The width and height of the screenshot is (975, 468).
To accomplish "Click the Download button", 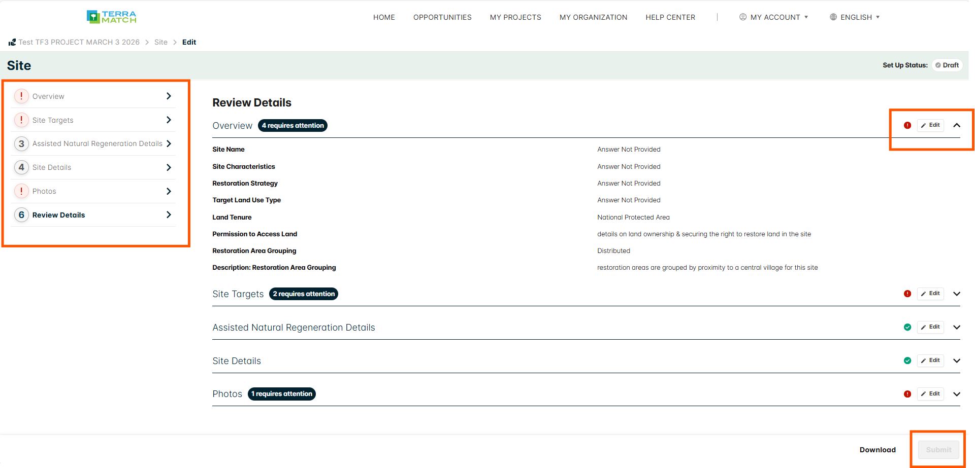I will (x=877, y=450).
